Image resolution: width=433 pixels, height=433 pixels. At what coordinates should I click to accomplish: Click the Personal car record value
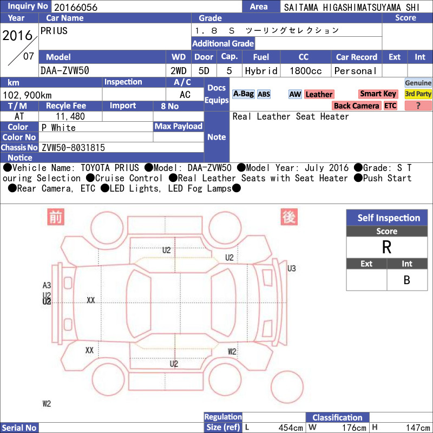tap(356, 71)
